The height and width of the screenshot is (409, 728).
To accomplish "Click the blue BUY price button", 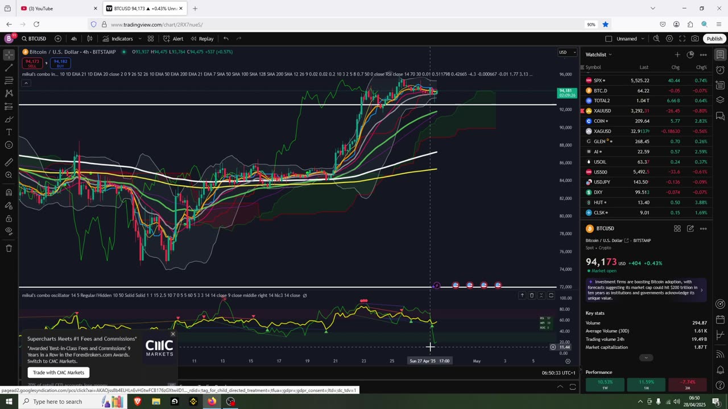I will tap(60, 63).
